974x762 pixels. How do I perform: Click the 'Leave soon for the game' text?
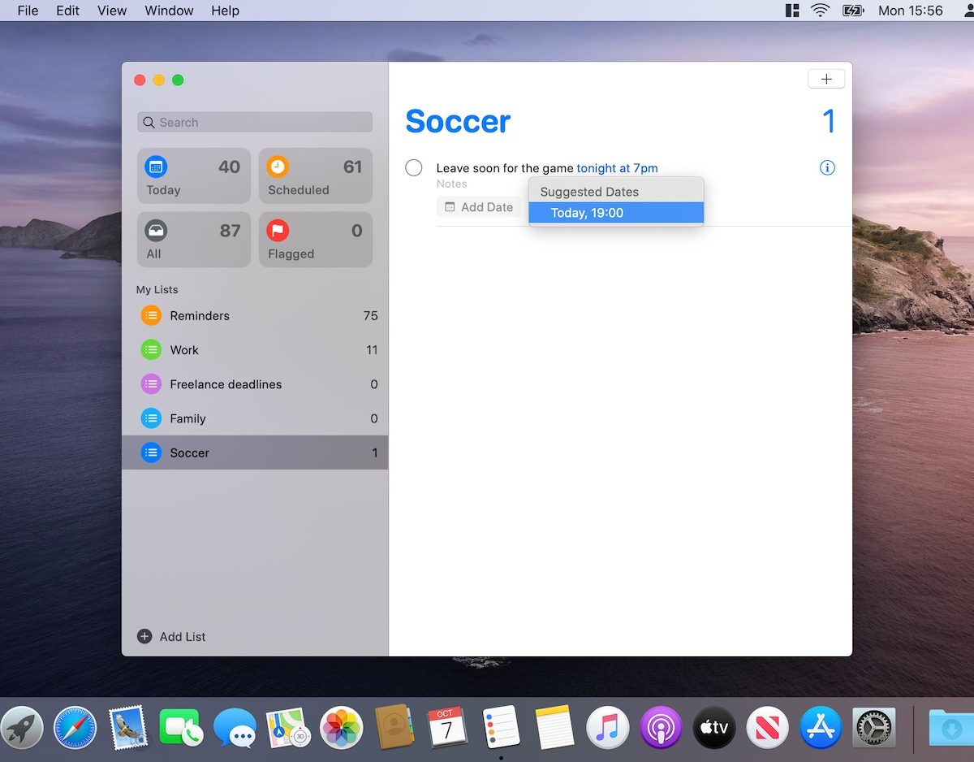click(x=505, y=168)
